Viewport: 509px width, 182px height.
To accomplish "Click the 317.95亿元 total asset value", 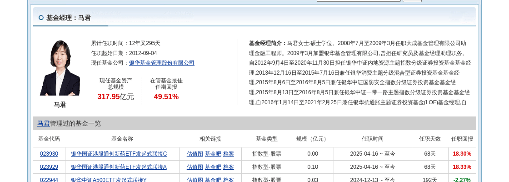I will [115, 96].
